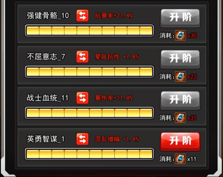Tap the cost item icon showing x30
223x177 pixels.
pyautogui.click(x=180, y=35)
